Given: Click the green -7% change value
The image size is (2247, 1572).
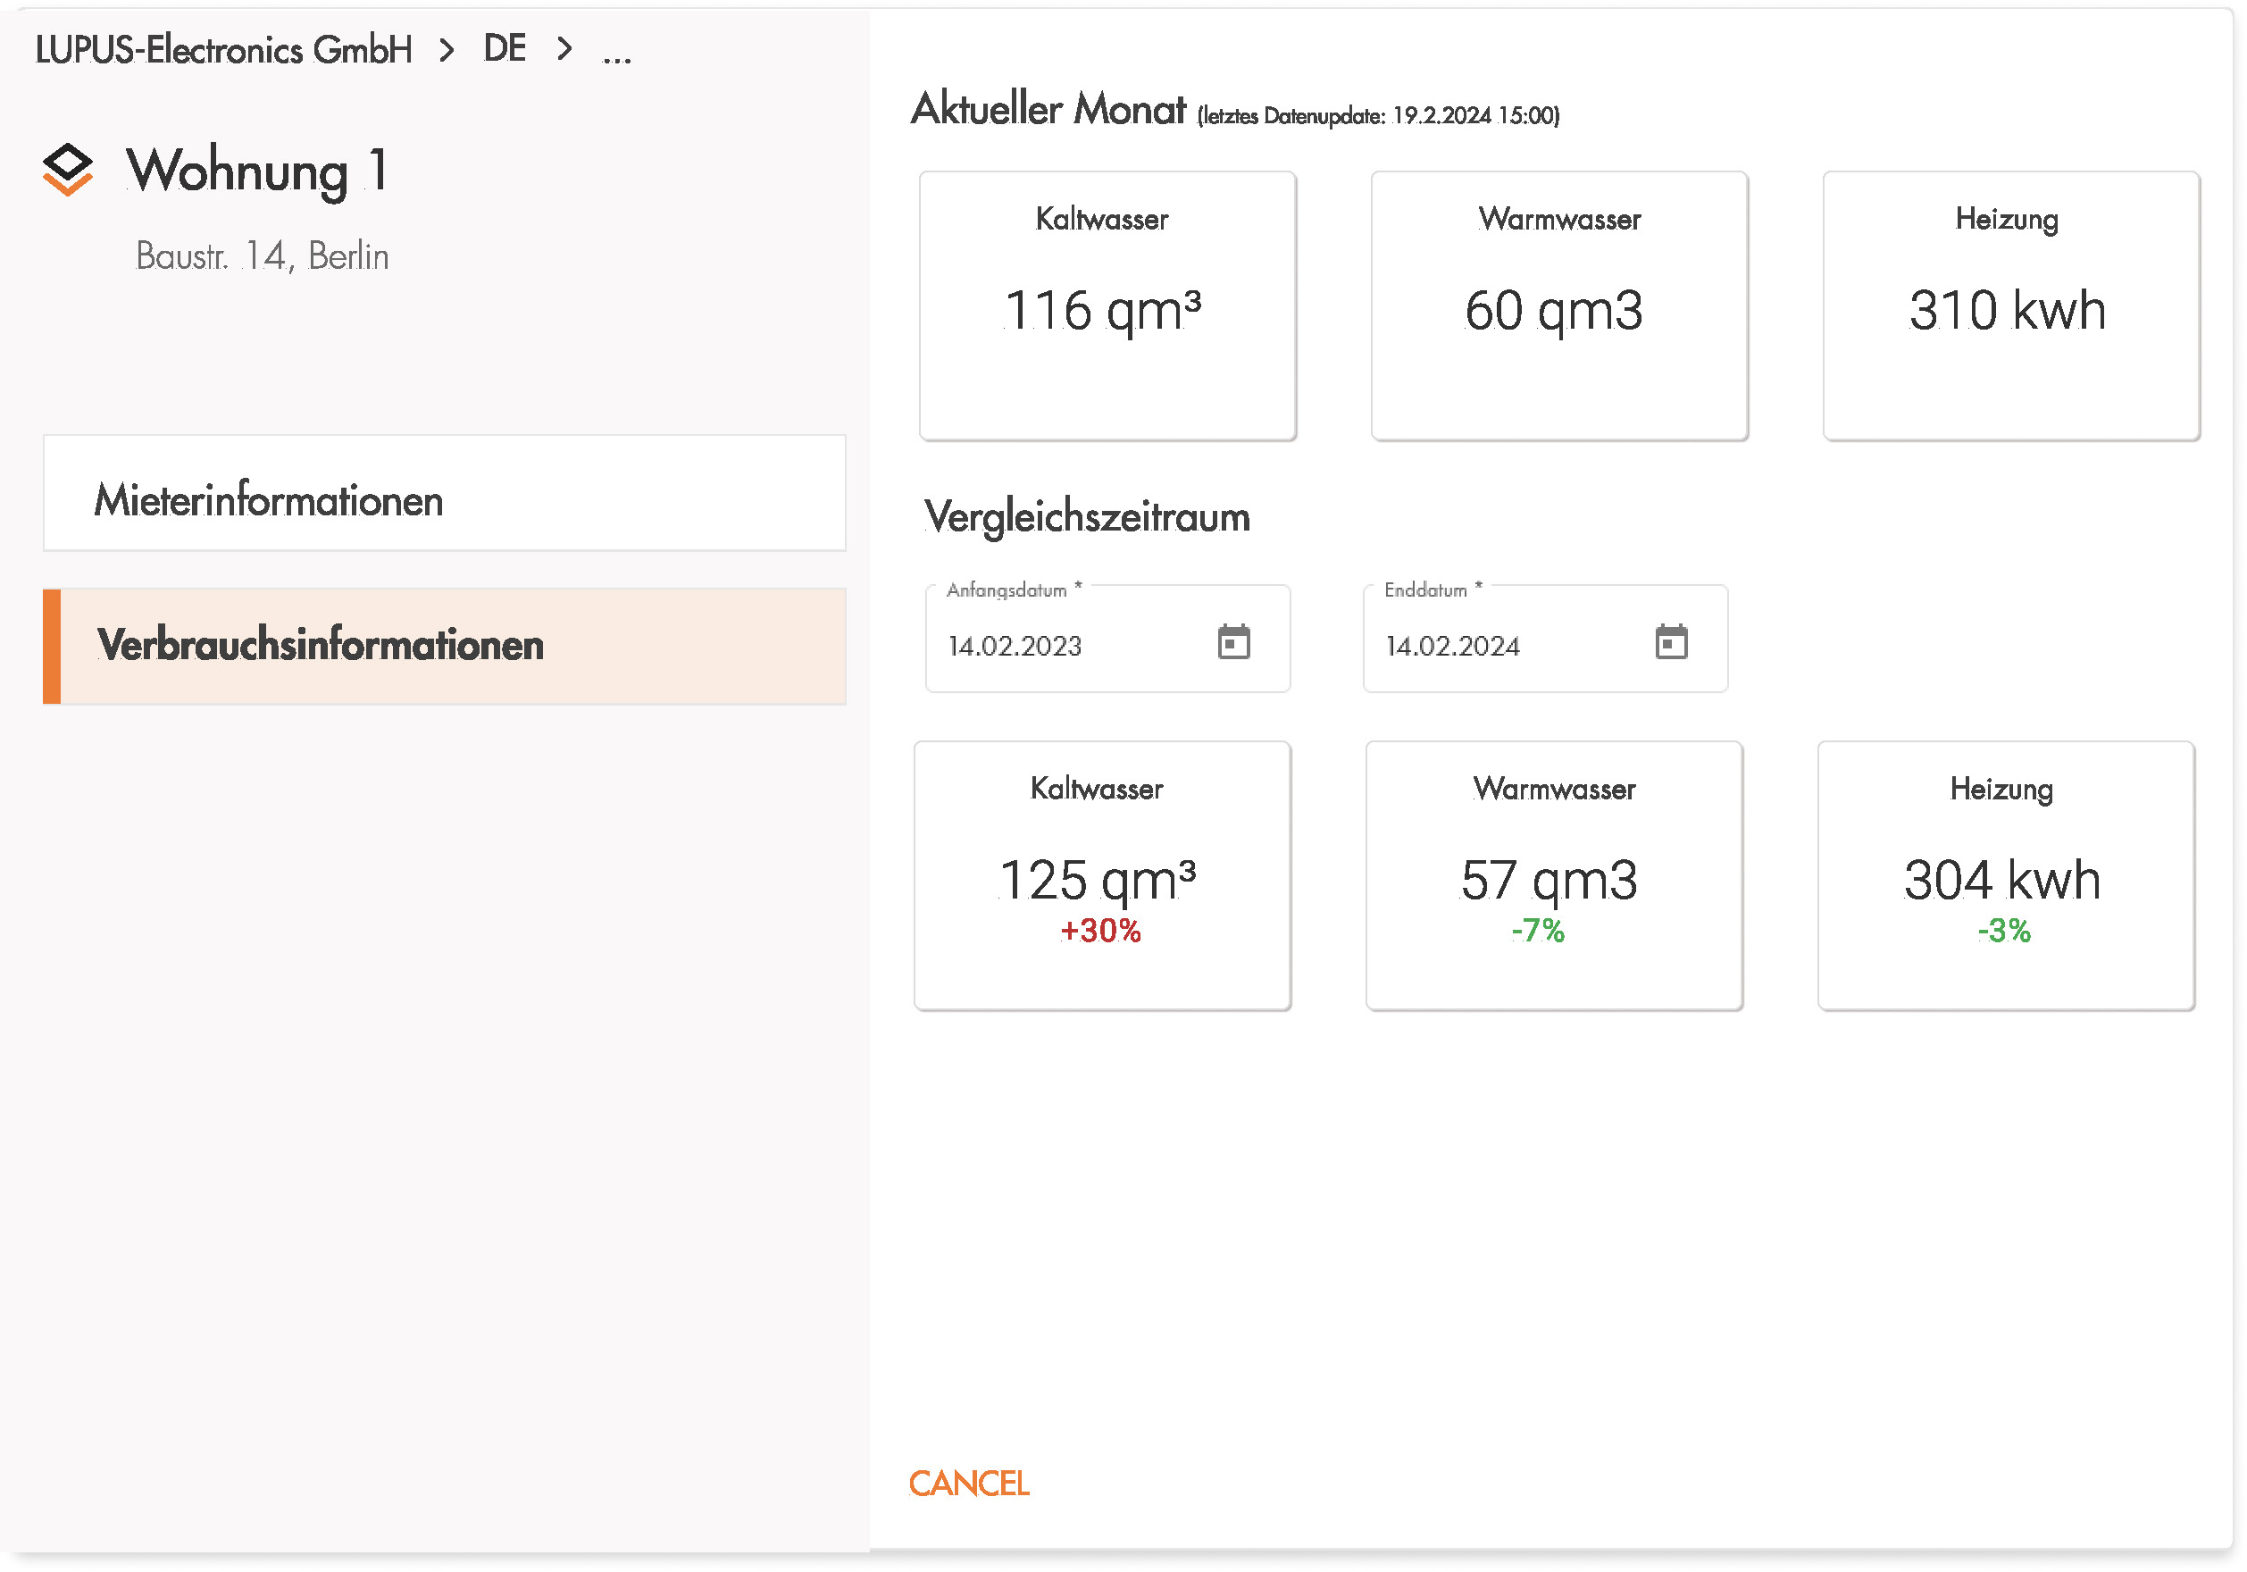Looking at the screenshot, I should tap(1538, 930).
